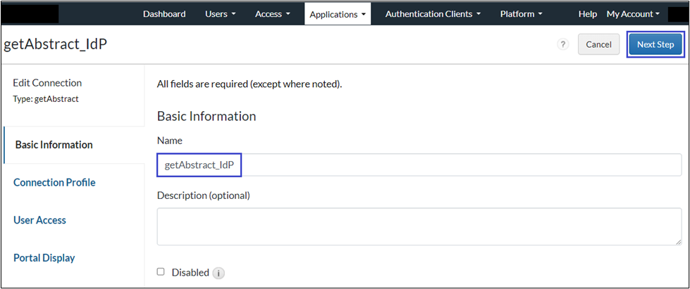Viewport: 690px width, 289px height.
Task: Open the User Access section
Action: pyautogui.click(x=39, y=220)
